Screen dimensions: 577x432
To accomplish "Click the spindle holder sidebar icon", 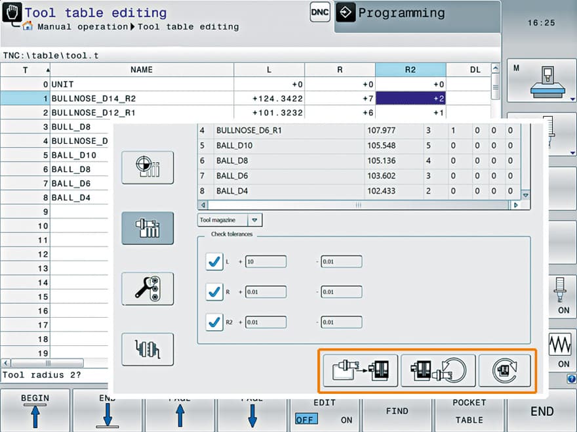I will click(x=148, y=349).
